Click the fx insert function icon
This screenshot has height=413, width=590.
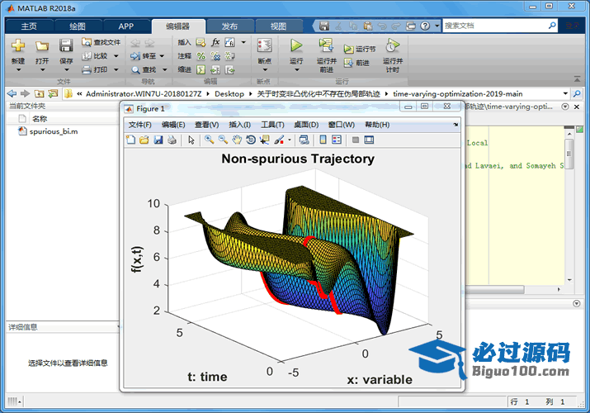click(x=215, y=42)
